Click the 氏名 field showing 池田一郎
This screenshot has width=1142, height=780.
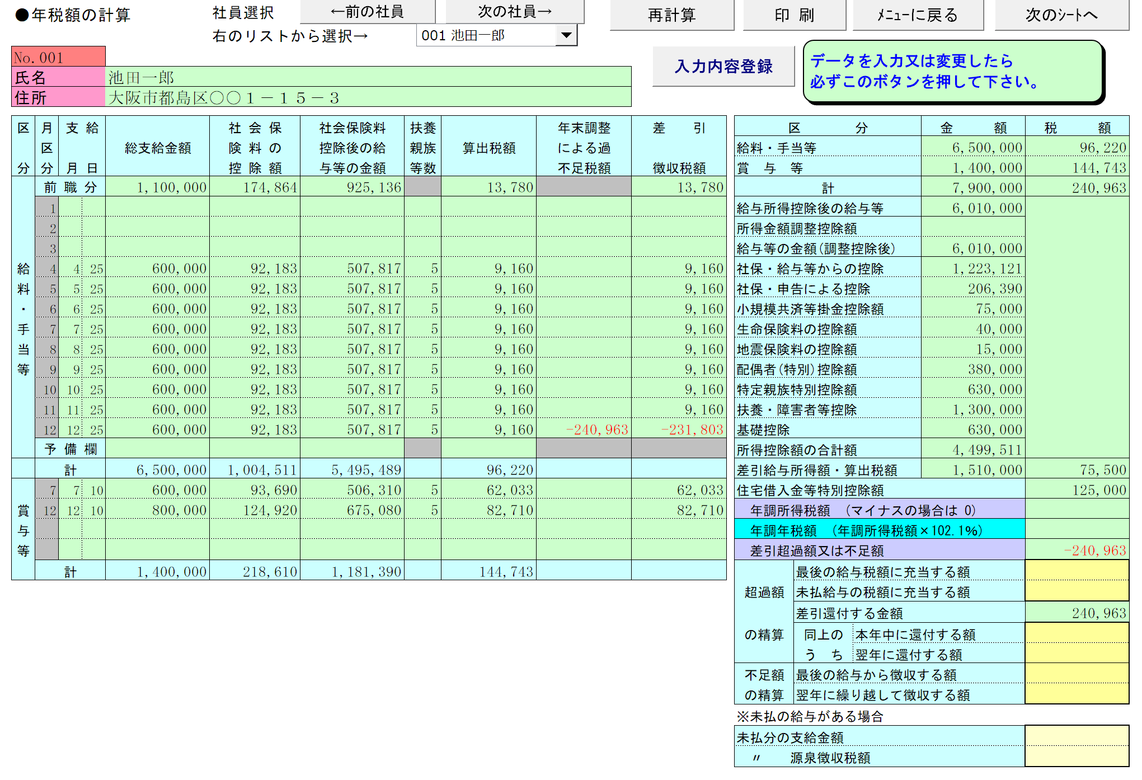click(x=368, y=77)
